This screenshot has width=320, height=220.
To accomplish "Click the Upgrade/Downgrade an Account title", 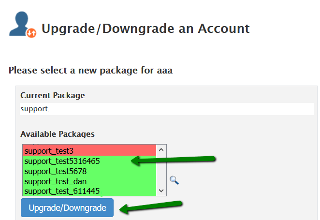I will click(145, 29).
